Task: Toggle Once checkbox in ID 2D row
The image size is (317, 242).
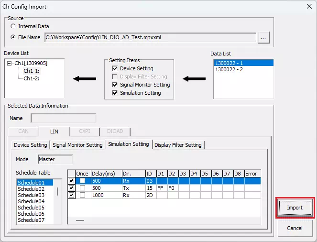Action: [x=83, y=195]
